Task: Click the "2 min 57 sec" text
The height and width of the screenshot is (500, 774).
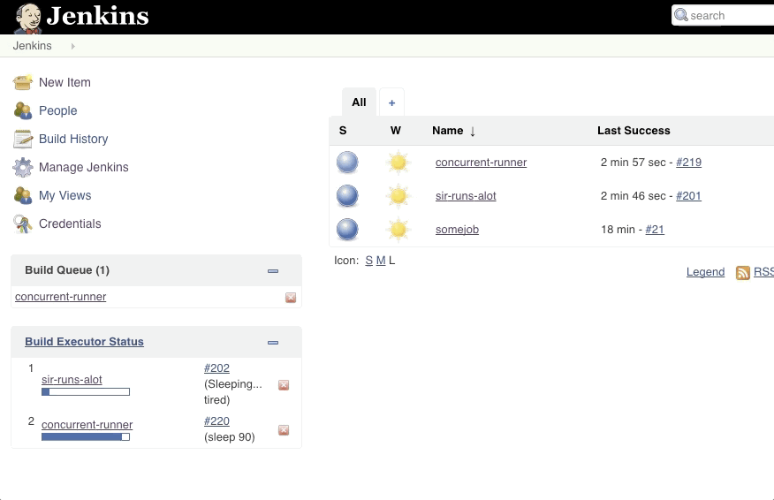Action: coord(634,163)
